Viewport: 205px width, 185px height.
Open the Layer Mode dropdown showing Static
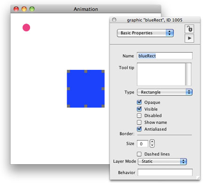click(x=162, y=161)
